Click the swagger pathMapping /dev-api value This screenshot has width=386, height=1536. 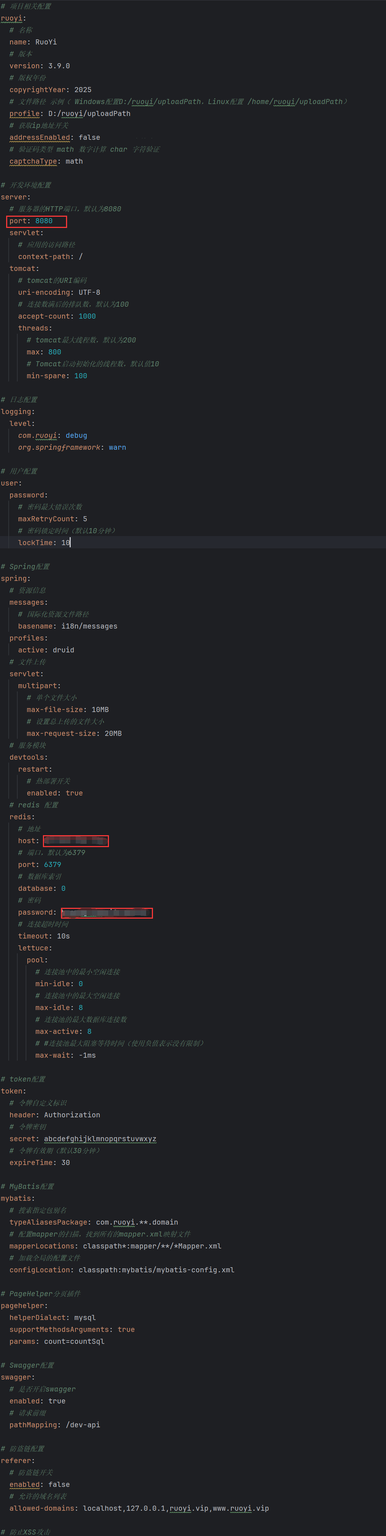pos(83,1425)
